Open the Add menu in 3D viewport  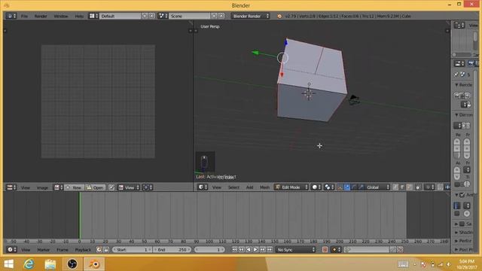(x=249, y=187)
